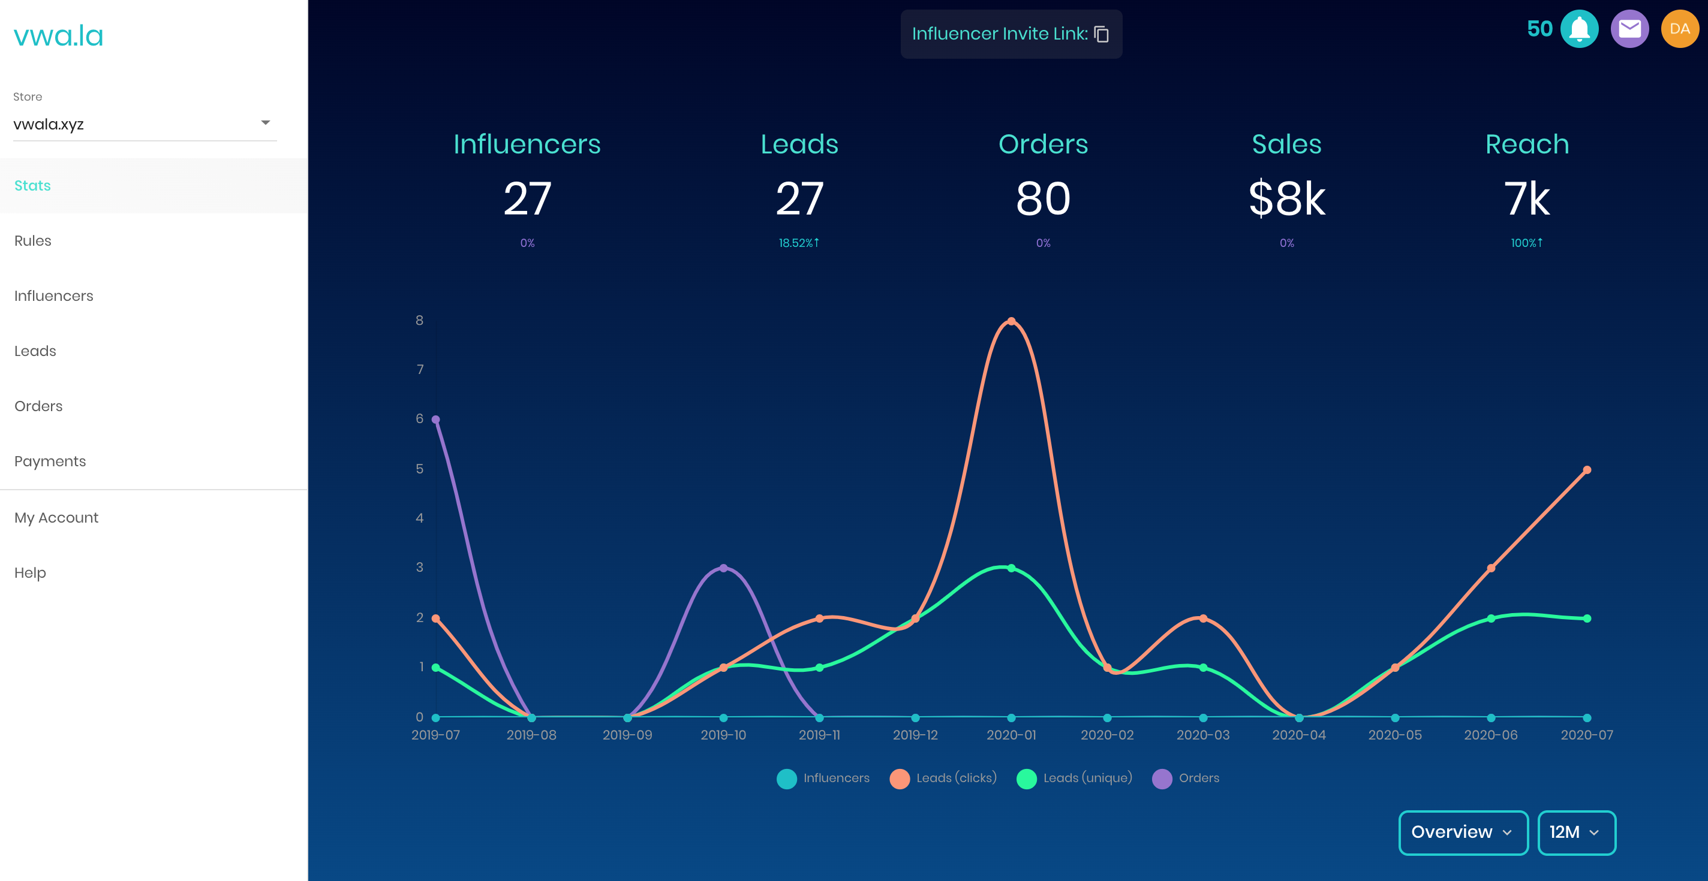The height and width of the screenshot is (881, 1708).
Task: Click the 2020-07 Leads (clicks) data point
Action: tap(1586, 470)
